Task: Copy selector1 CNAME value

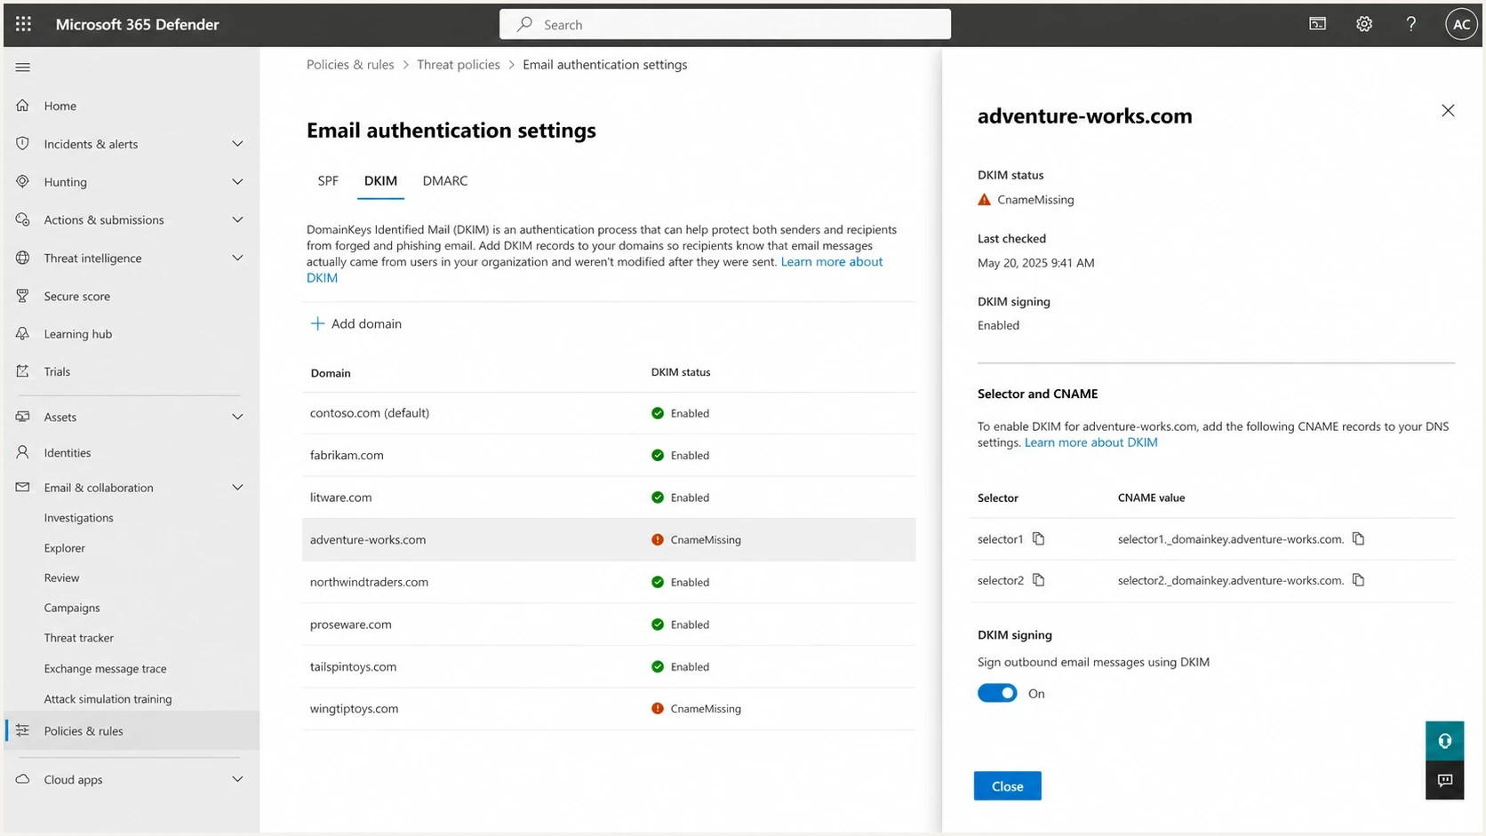Action: (x=1358, y=539)
